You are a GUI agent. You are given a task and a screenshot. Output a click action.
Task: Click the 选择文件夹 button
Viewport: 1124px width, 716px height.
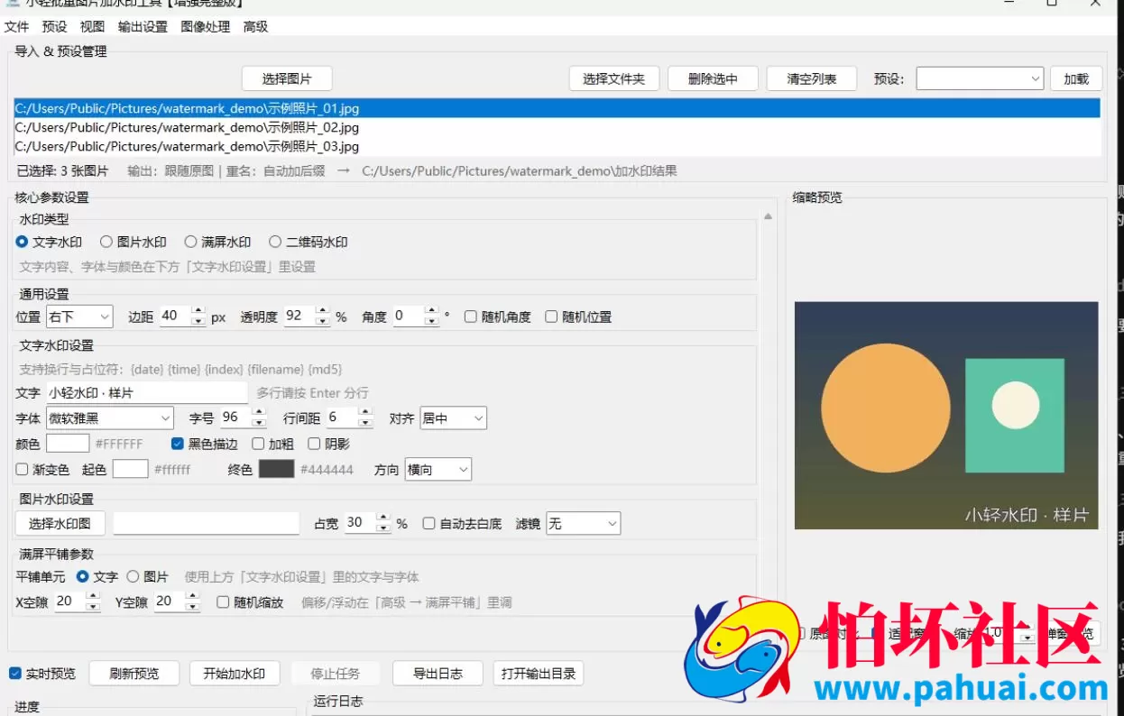click(613, 78)
